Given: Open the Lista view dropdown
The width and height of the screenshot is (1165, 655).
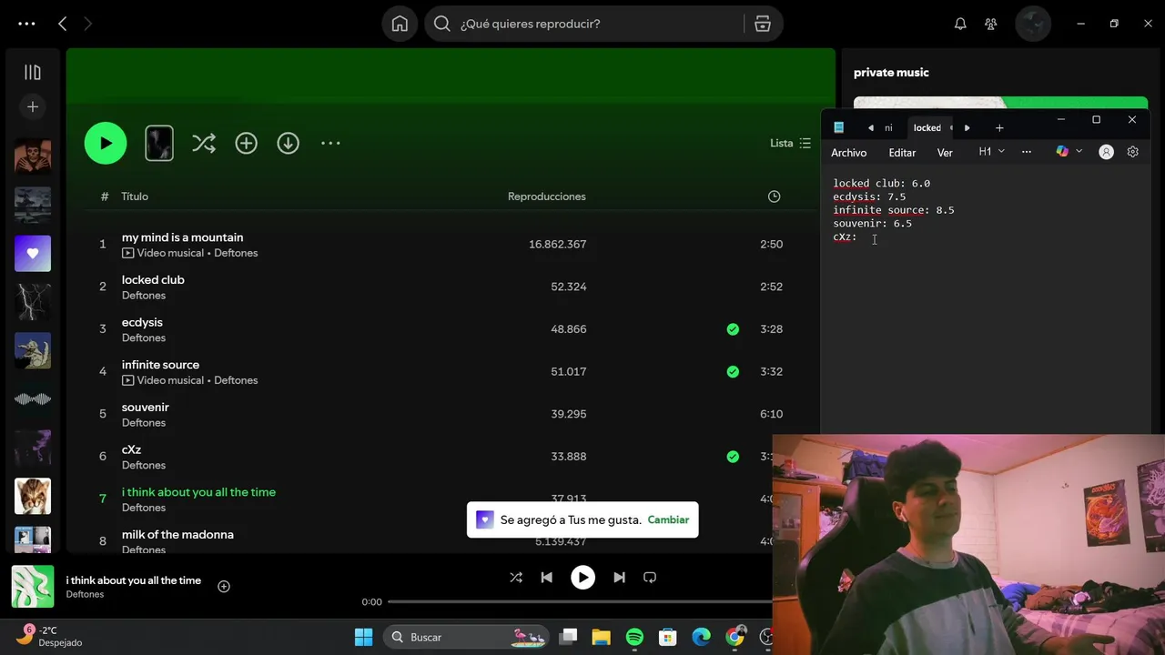Looking at the screenshot, I should (790, 143).
